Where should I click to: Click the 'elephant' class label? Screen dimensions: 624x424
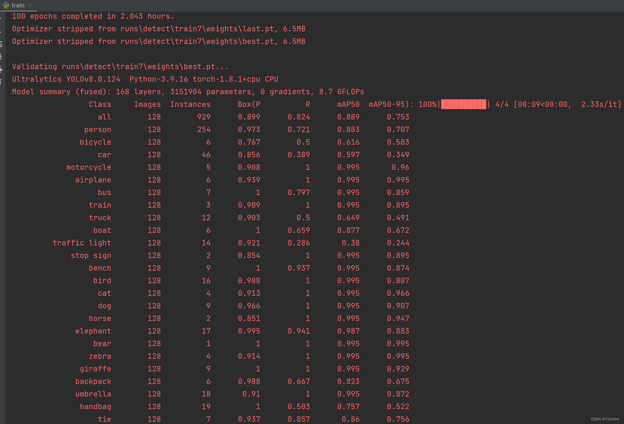pos(93,331)
